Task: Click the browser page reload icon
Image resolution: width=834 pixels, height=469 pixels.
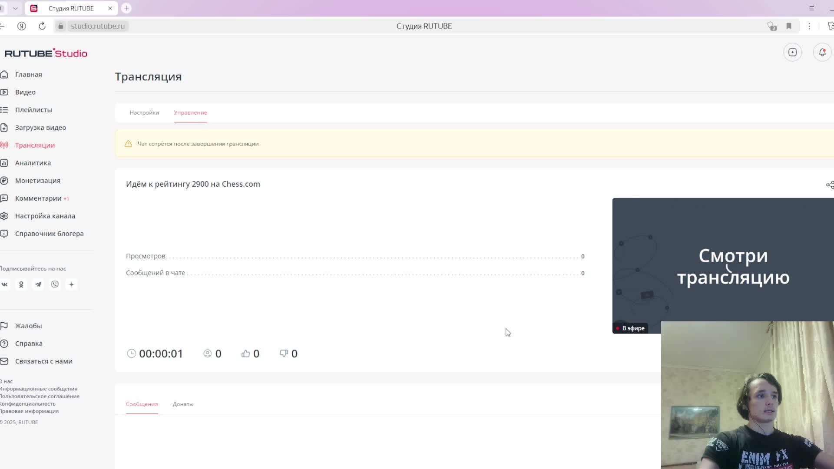Action: pos(42,26)
